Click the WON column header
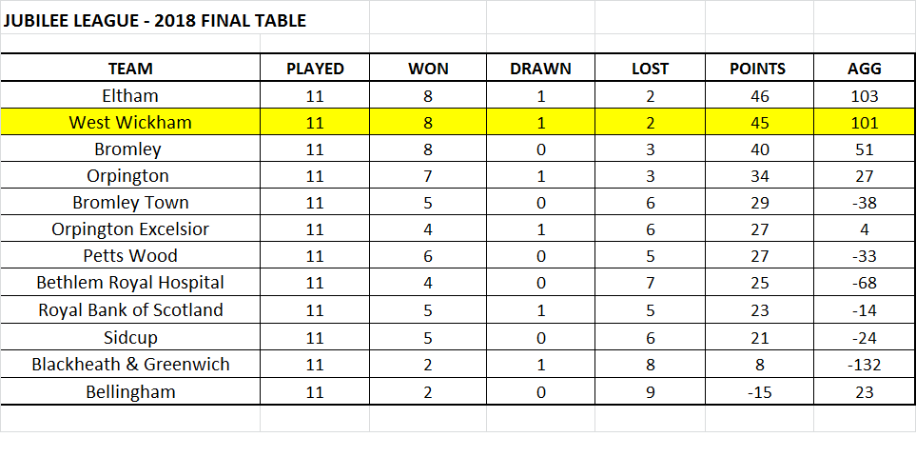916x457 pixels. click(x=428, y=69)
